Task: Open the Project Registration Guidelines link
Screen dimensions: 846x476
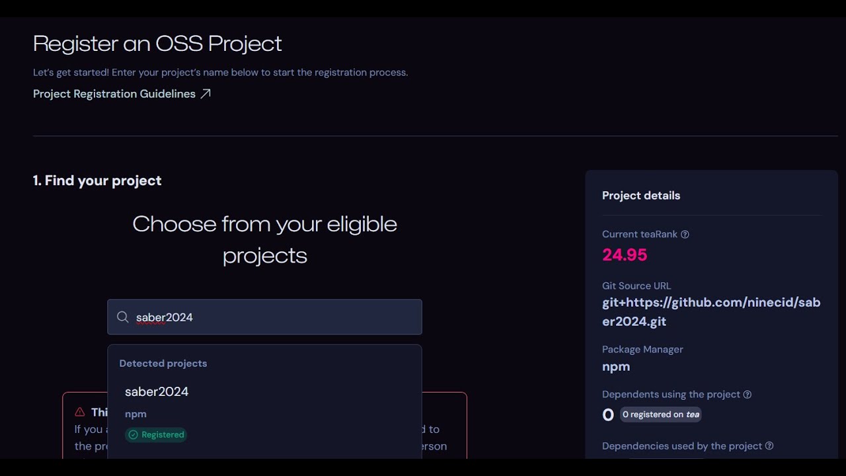Action: [114, 94]
